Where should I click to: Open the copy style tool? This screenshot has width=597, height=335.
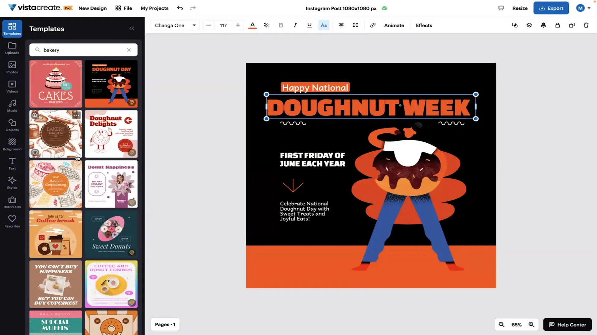coord(515,25)
